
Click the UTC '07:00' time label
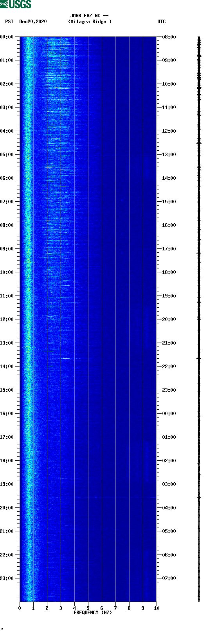pyautogui.click(x=169, y=578)
